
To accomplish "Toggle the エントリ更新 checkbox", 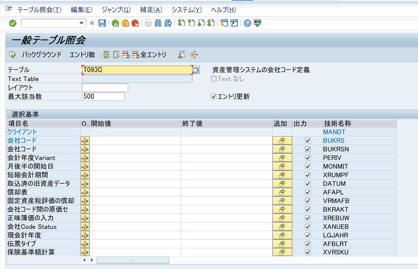I will pyautogui.click(x=214, y=96).
